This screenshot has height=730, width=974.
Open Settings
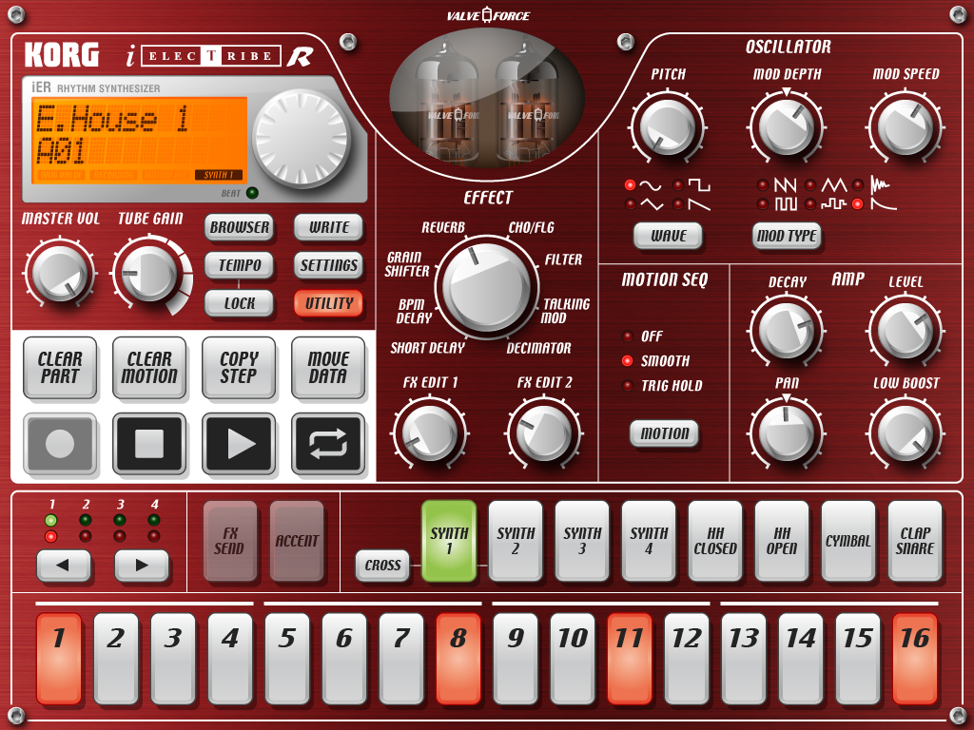(x=328, y=265)
